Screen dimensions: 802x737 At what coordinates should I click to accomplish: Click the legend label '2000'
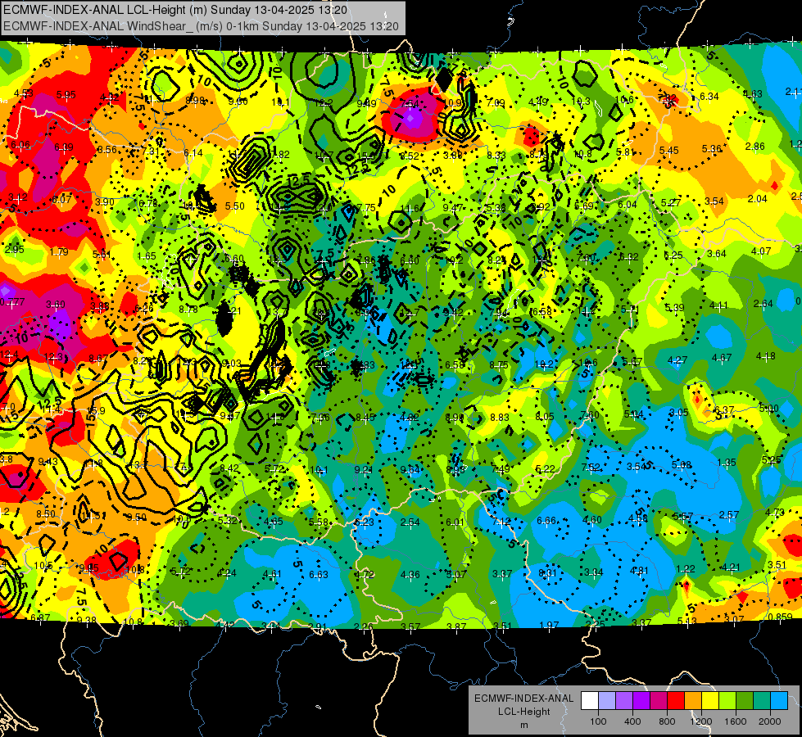coord(770,721)
